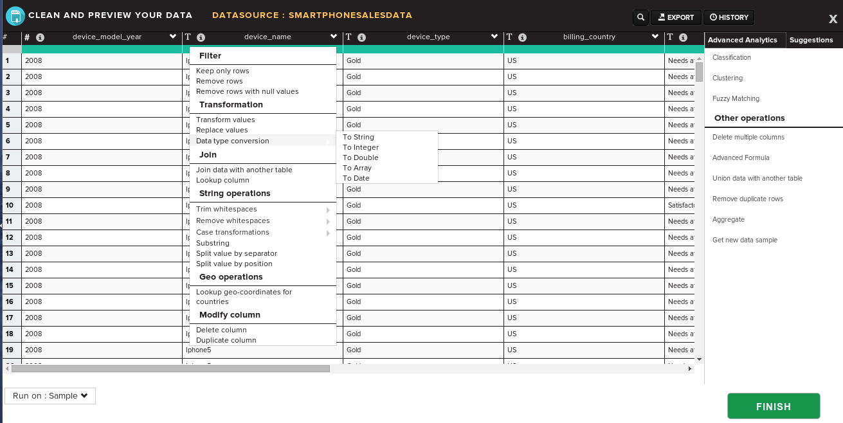
Task: Choose Union data with another table
Action: [757, 178]
